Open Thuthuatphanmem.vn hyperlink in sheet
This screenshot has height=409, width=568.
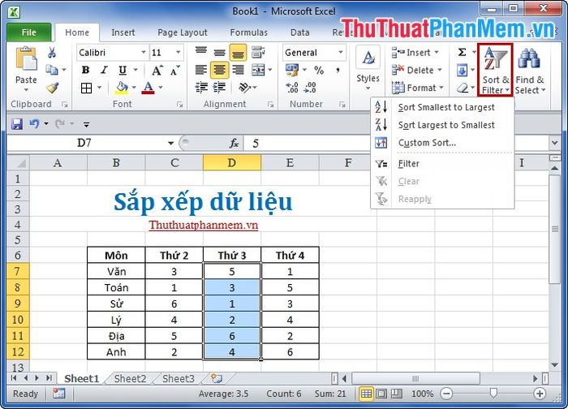tap(203, 225)
